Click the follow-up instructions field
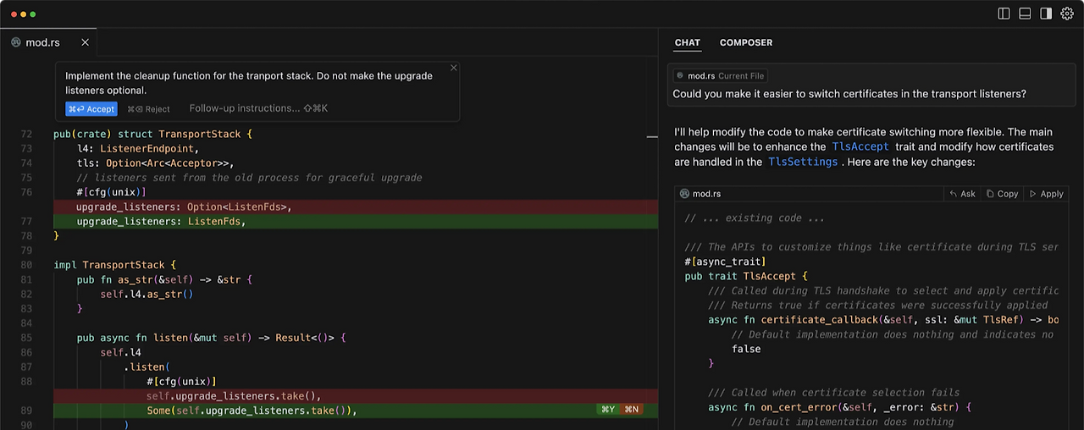This screenshot has height=430, width=1084. point(258,108)
